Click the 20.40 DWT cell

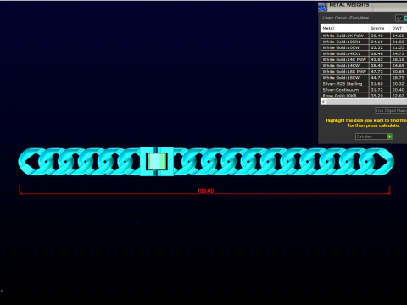point(399,90)
